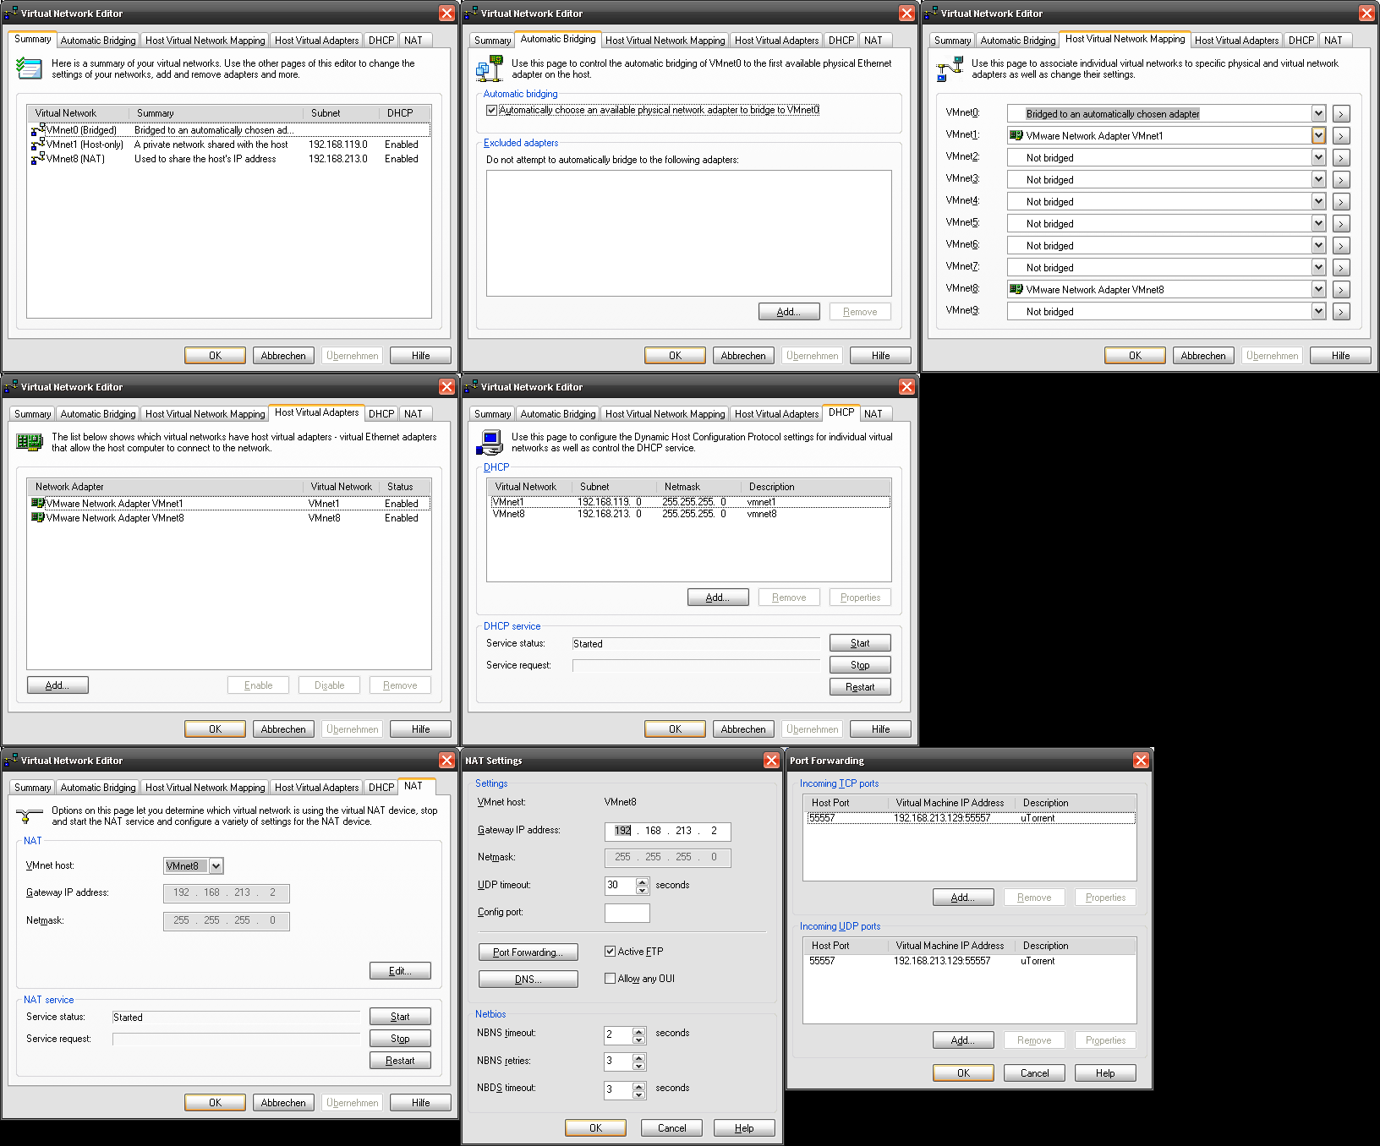Increase the UDP timeout spinner value
This screenshot has width=1380, height=1146.
[x=642, y=881]
